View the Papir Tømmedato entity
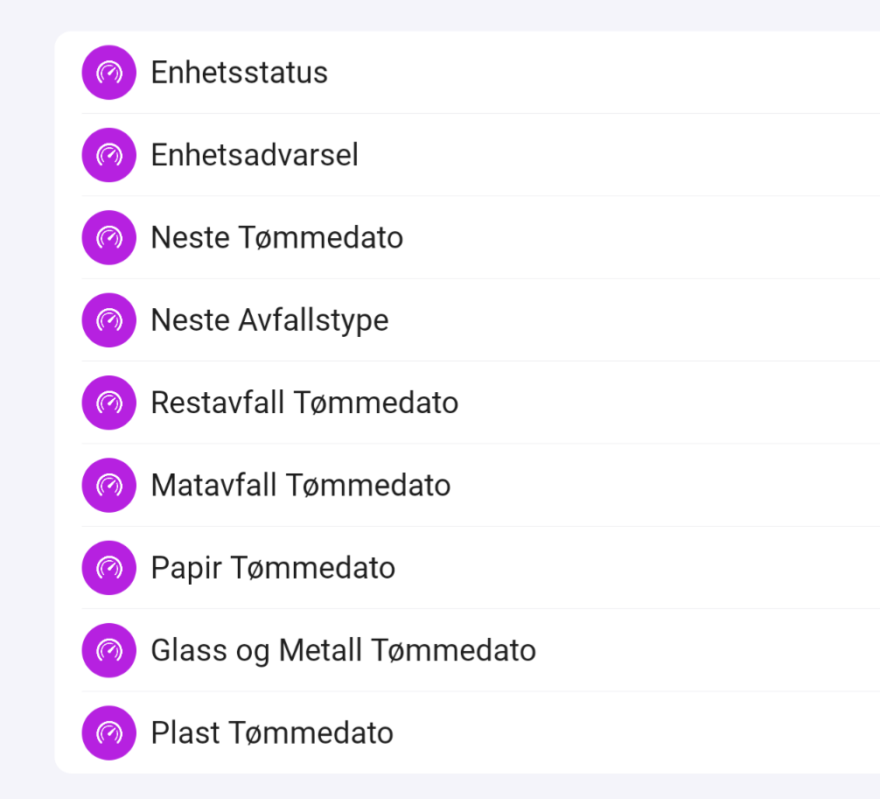Screen dimensions: 880x799 273,568
